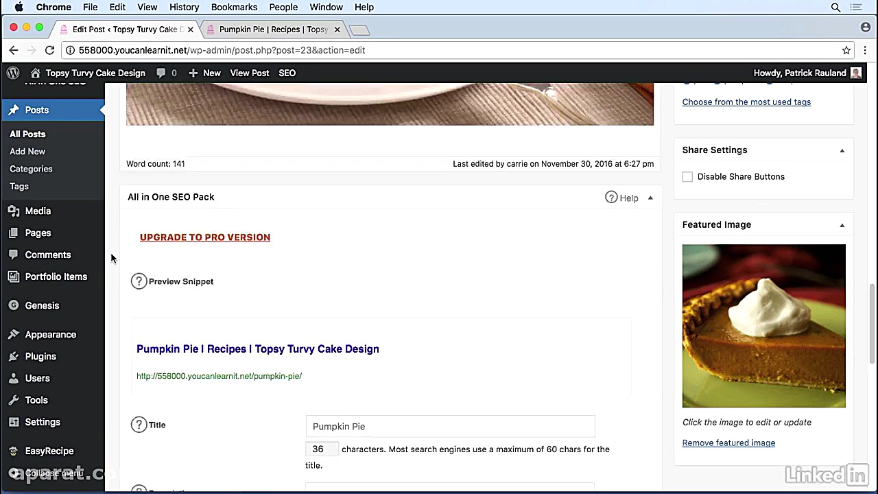Open Add New post link

27,152
